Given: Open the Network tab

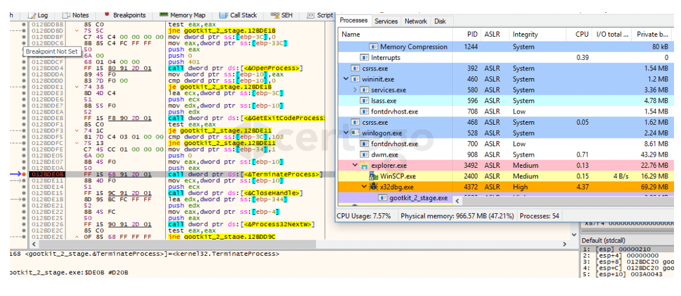Looking at the screenshot, I should 415,21.
